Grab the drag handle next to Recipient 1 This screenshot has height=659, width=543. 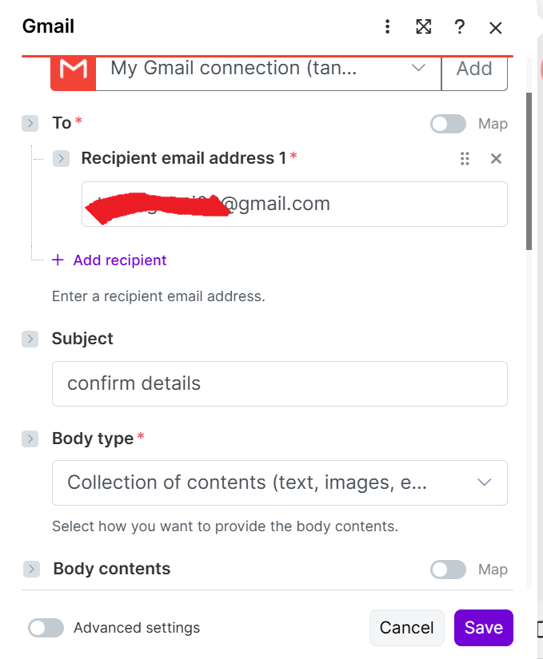click(x=465, y=159)
